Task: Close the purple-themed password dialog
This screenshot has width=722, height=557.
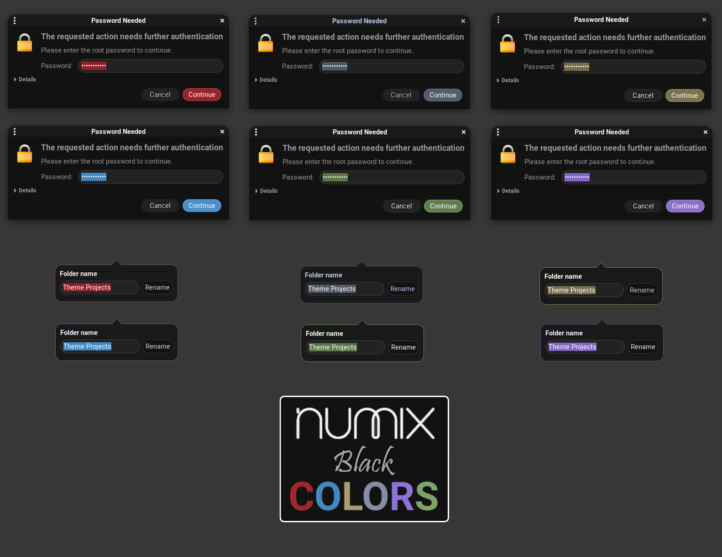Action: click(706, 132)
